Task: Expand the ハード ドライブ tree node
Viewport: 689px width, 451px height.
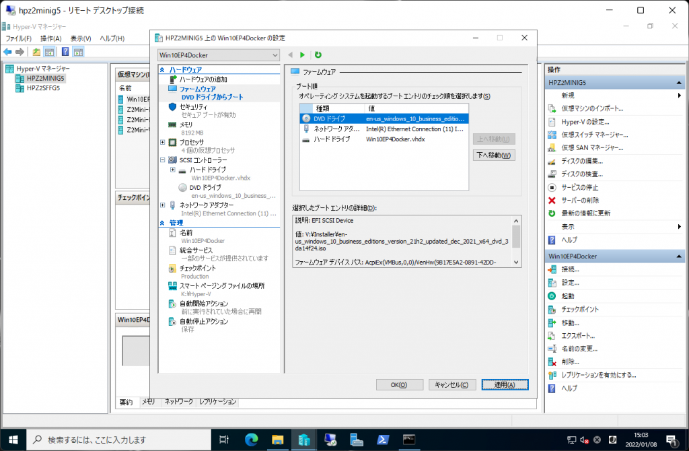Action: 173,170
